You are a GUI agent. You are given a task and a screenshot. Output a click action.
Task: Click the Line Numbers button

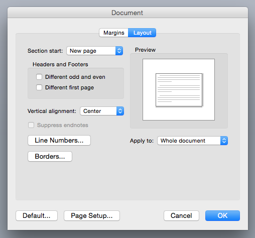tap(59, 140)
